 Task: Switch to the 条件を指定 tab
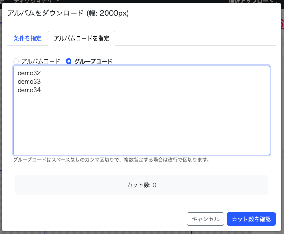27,38
